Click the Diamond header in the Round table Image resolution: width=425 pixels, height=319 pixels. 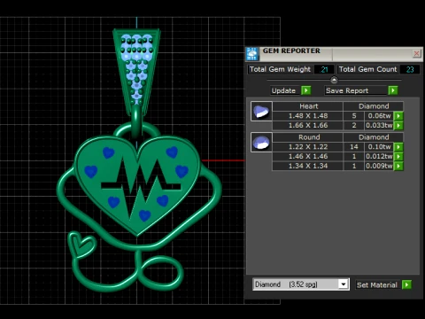[374, 137]
